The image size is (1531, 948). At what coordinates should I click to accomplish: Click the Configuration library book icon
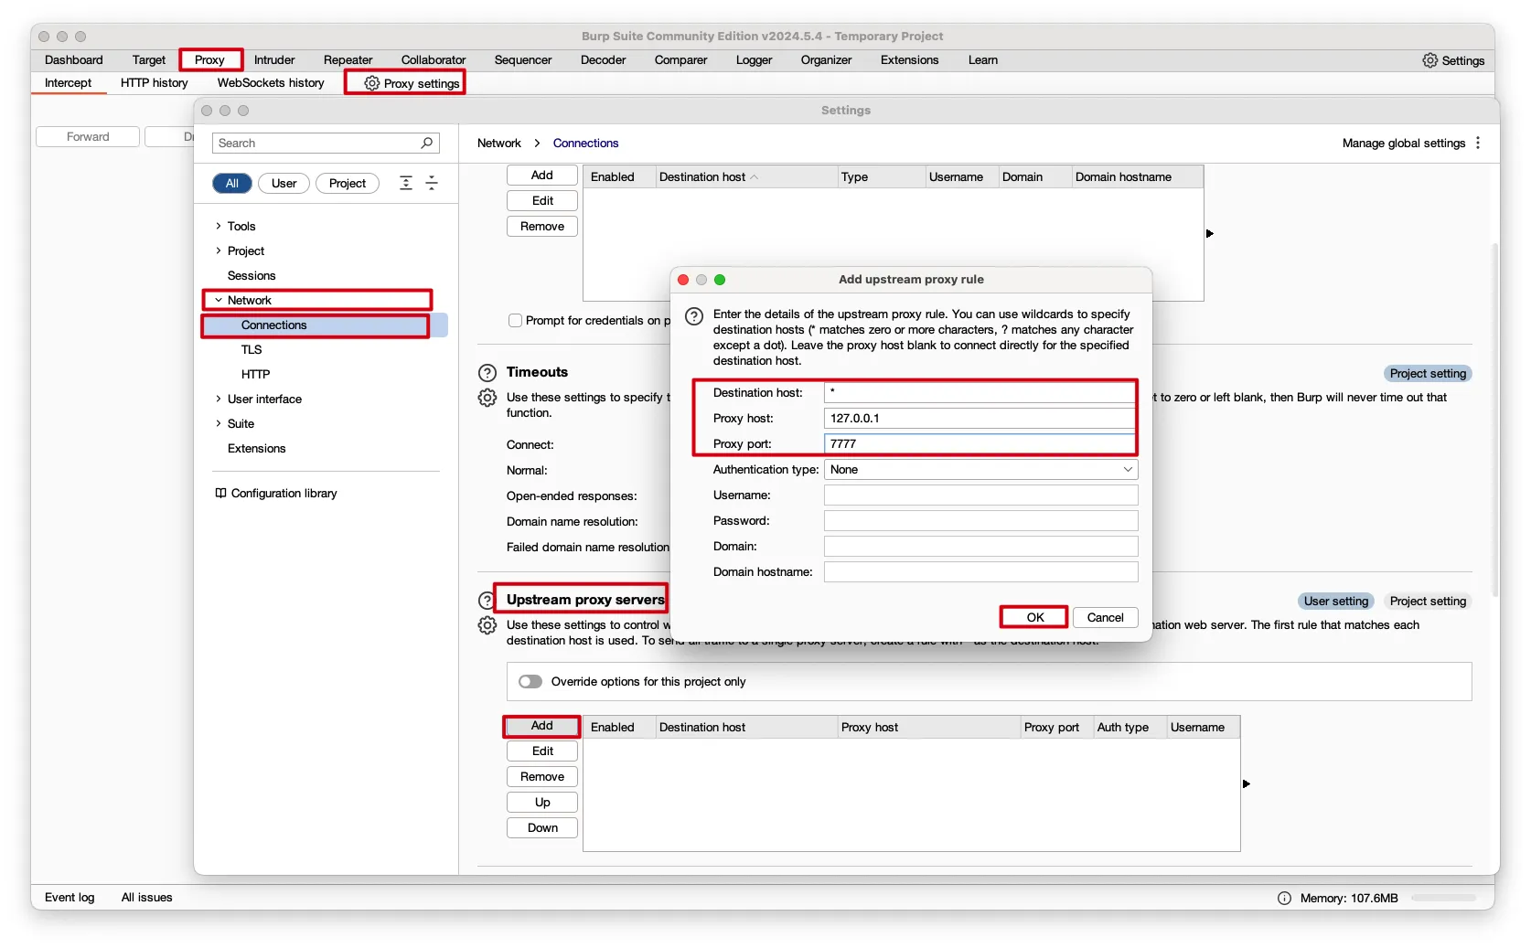(220, 493)
